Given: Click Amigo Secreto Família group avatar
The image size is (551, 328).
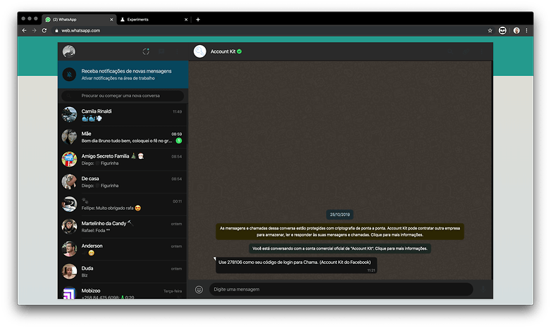Looking at the screenshot, I should click(x=69, y=160).
